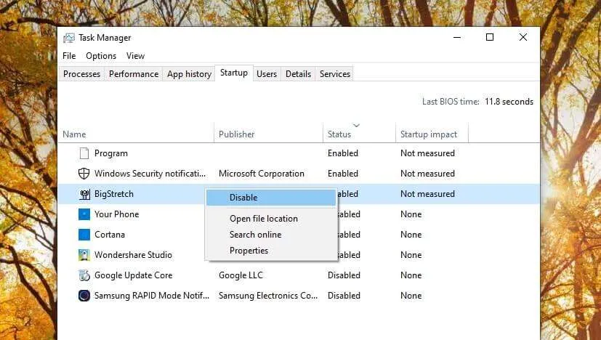Viewport: 601px width, 340px height.
Task: Switch to the Users tab
Action: pos(267,74)
